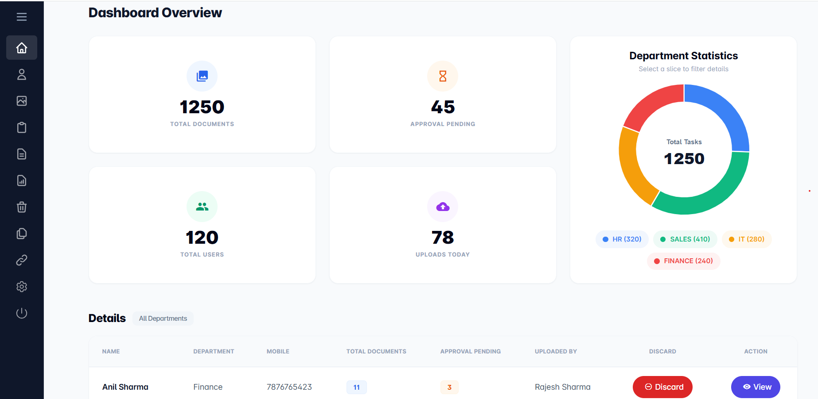Viewport: 818px width, 399px height.
Task: Click the Finance department cell
Action: (x=208, y=387)
